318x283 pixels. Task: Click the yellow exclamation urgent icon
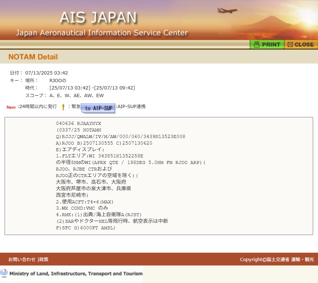pyautogui.click(x=63, y=107)
